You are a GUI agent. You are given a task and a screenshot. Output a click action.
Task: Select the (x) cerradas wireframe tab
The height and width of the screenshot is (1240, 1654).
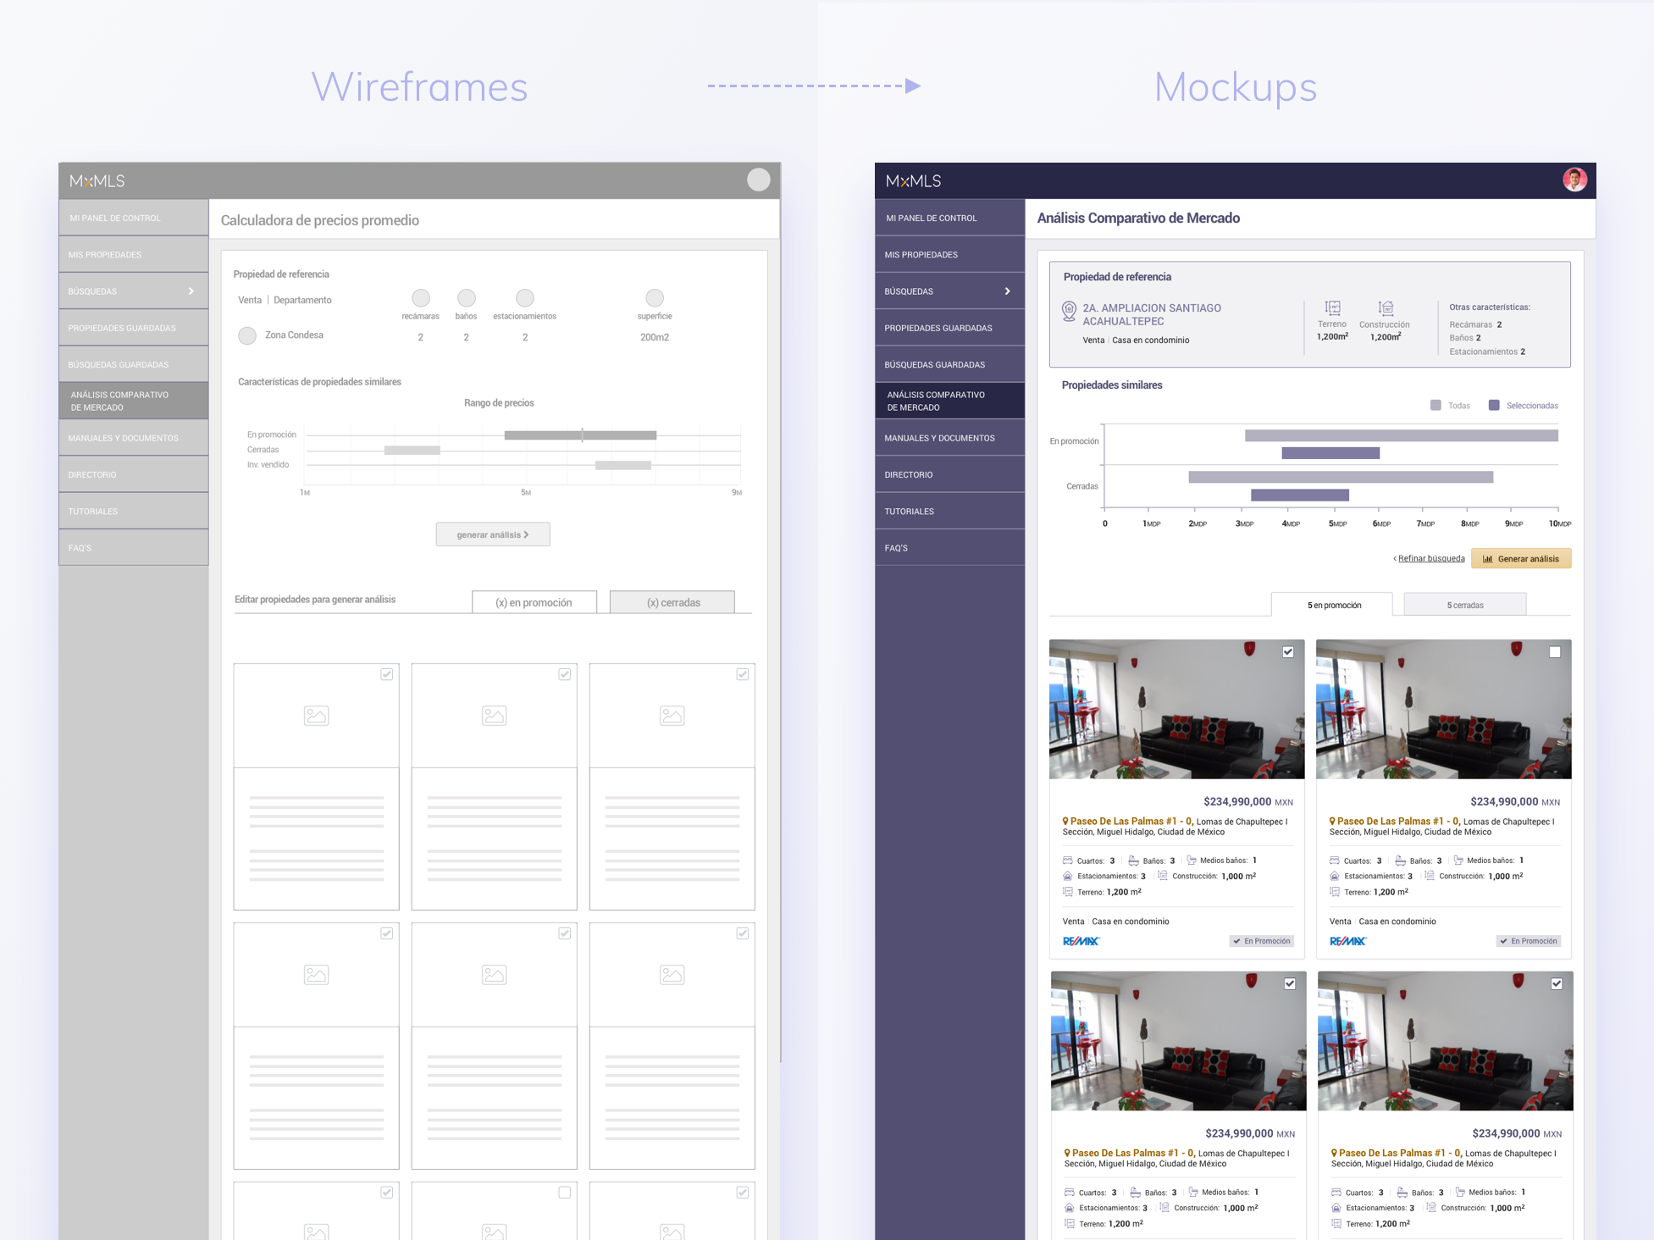pyautogui.click(x=672, y=602)
